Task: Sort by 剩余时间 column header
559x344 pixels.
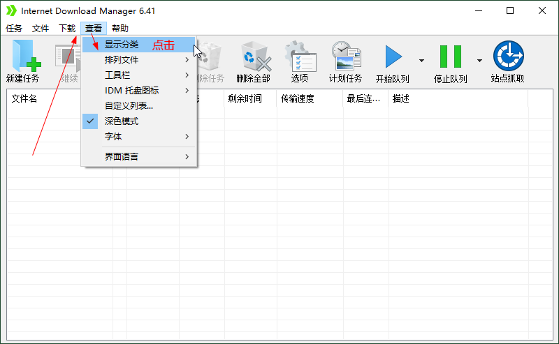Action: (x=250, y=98)
